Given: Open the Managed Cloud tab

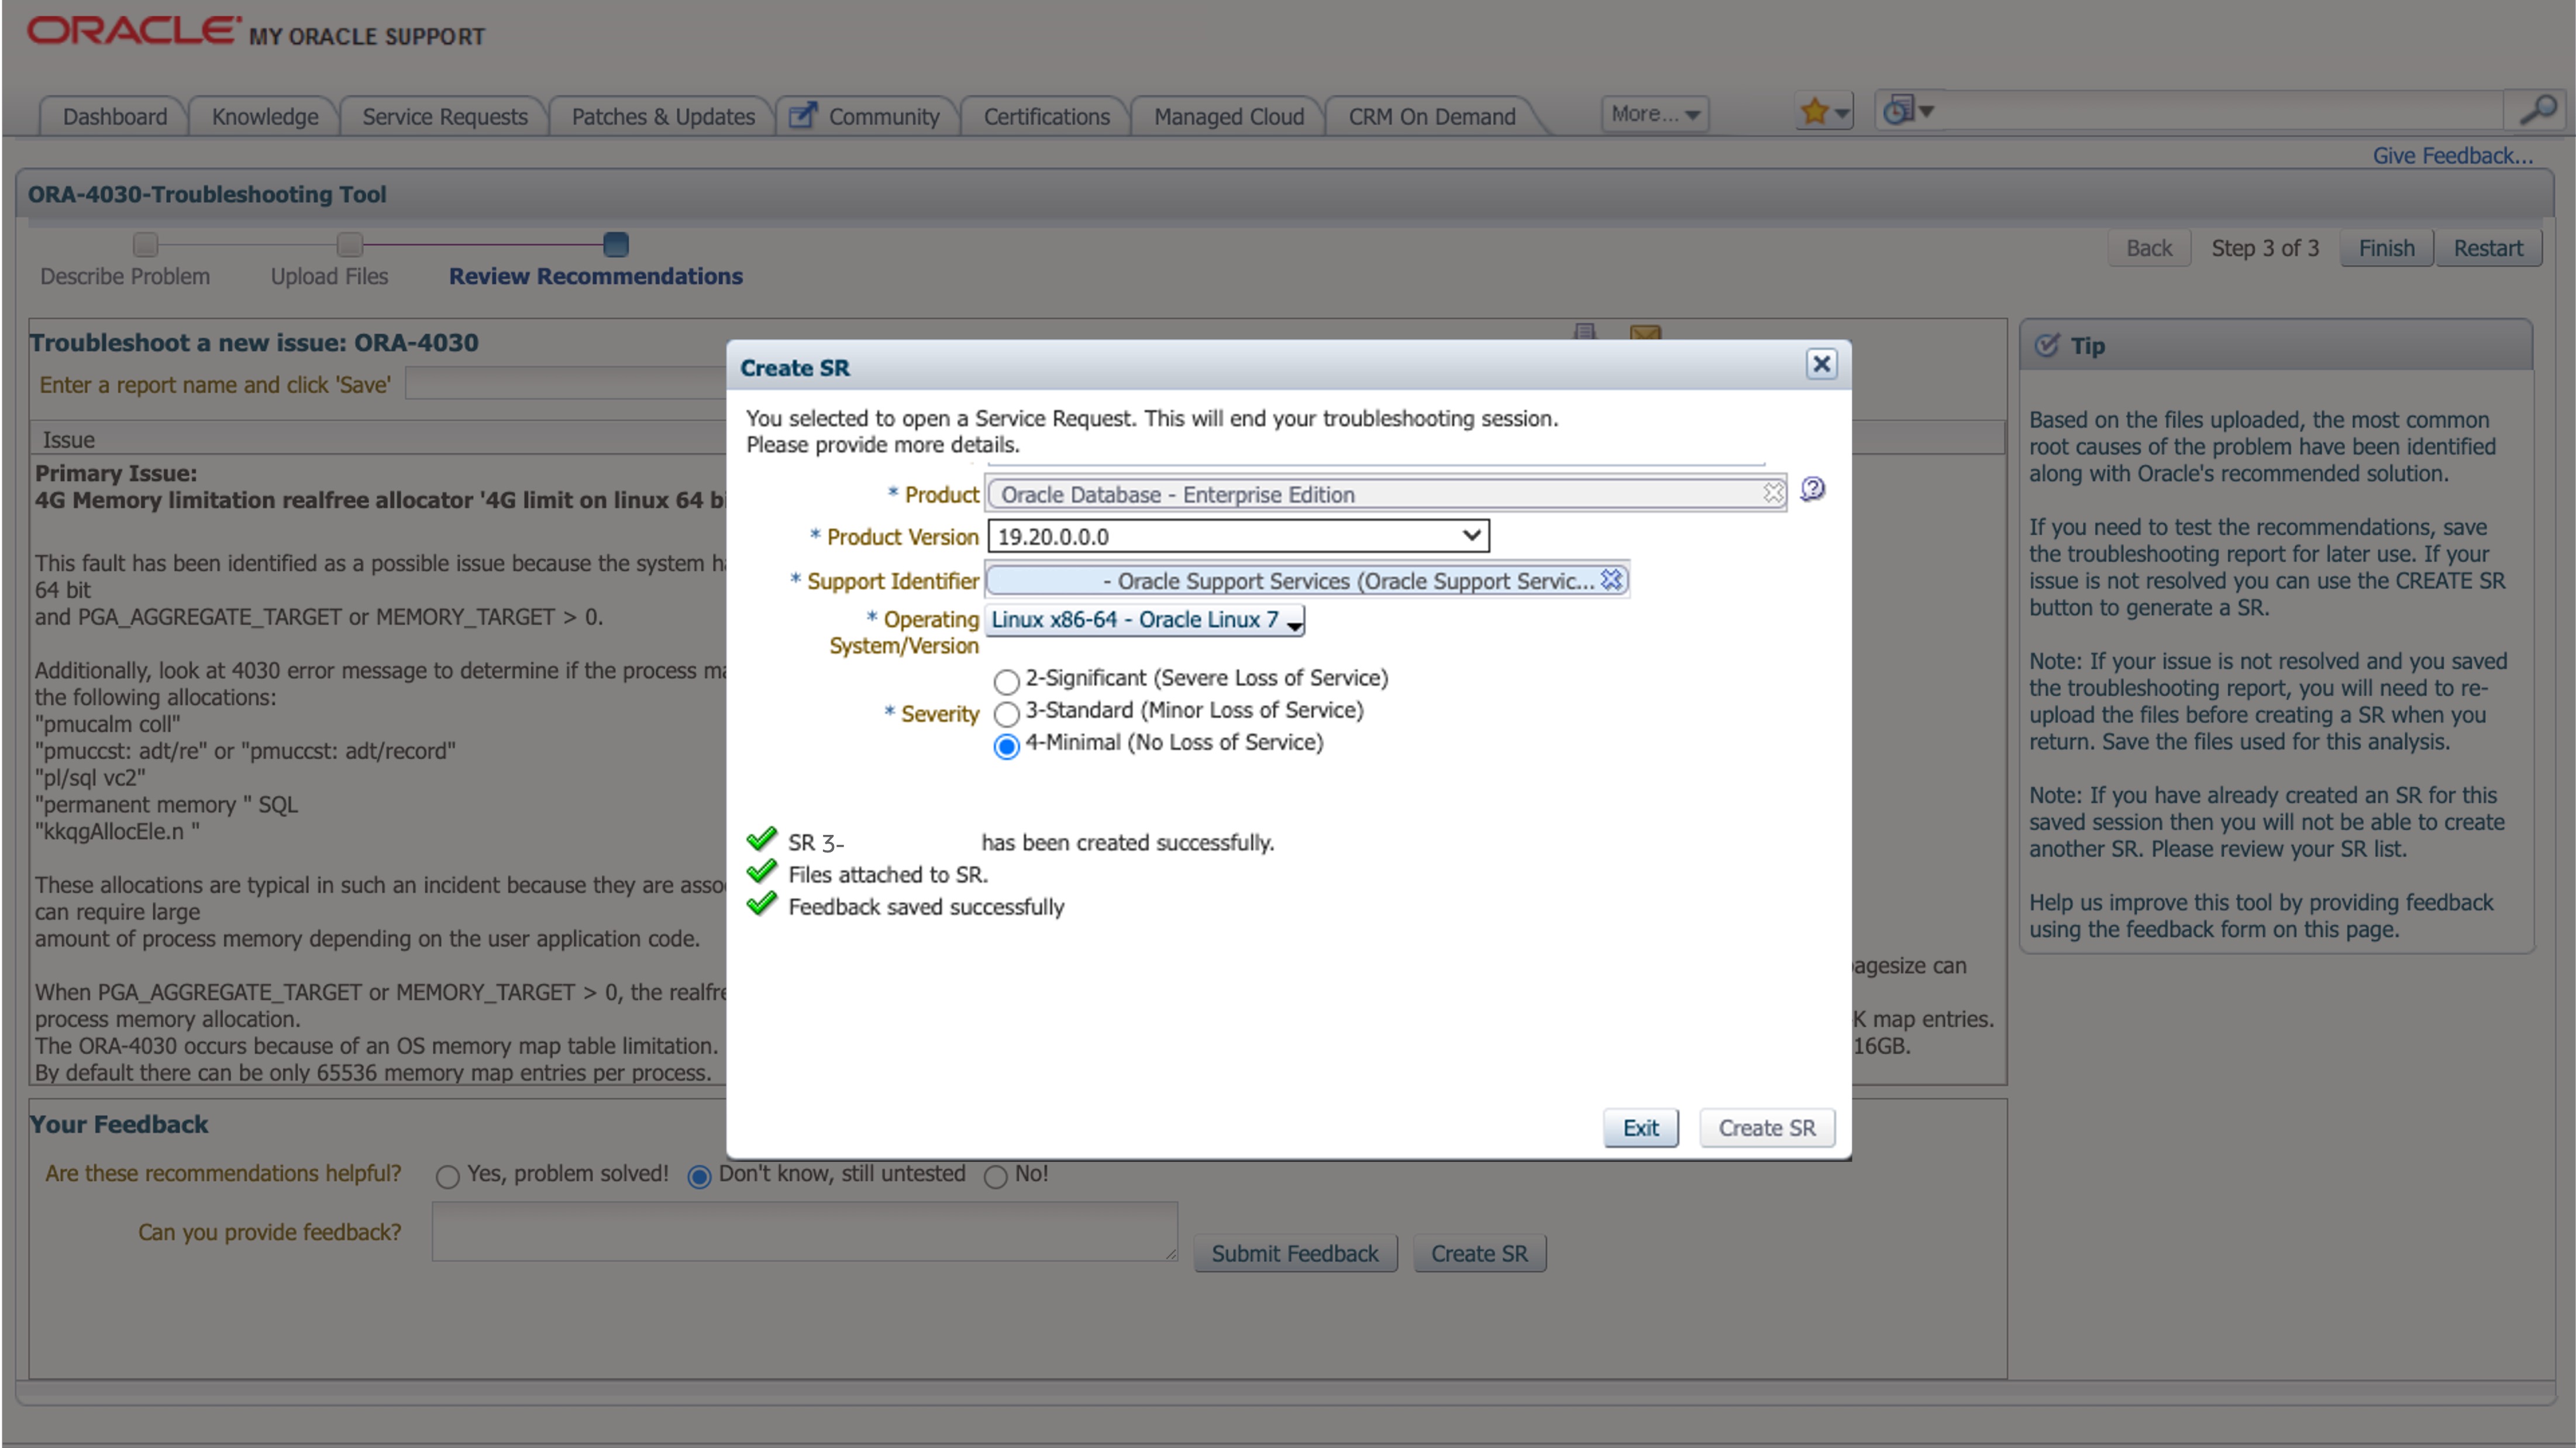Looking at the screenshot, I should [x=1227, y=116].
